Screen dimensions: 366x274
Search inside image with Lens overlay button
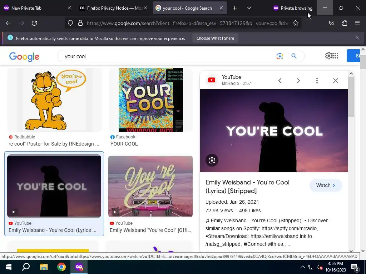click(x=212, y=160)
